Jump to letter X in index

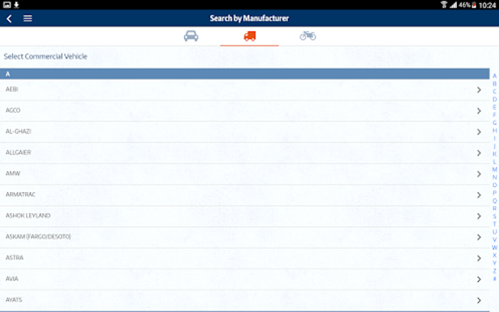click(495, 255)
